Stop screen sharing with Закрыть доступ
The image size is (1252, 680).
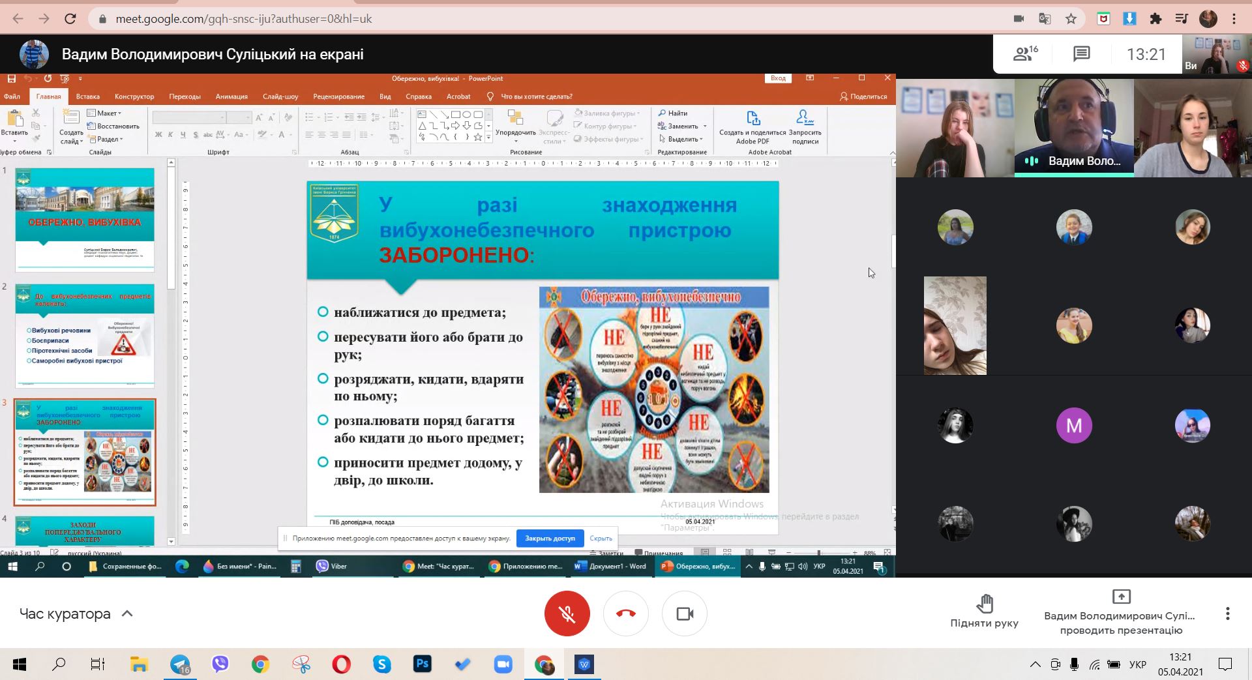[550, 539]
